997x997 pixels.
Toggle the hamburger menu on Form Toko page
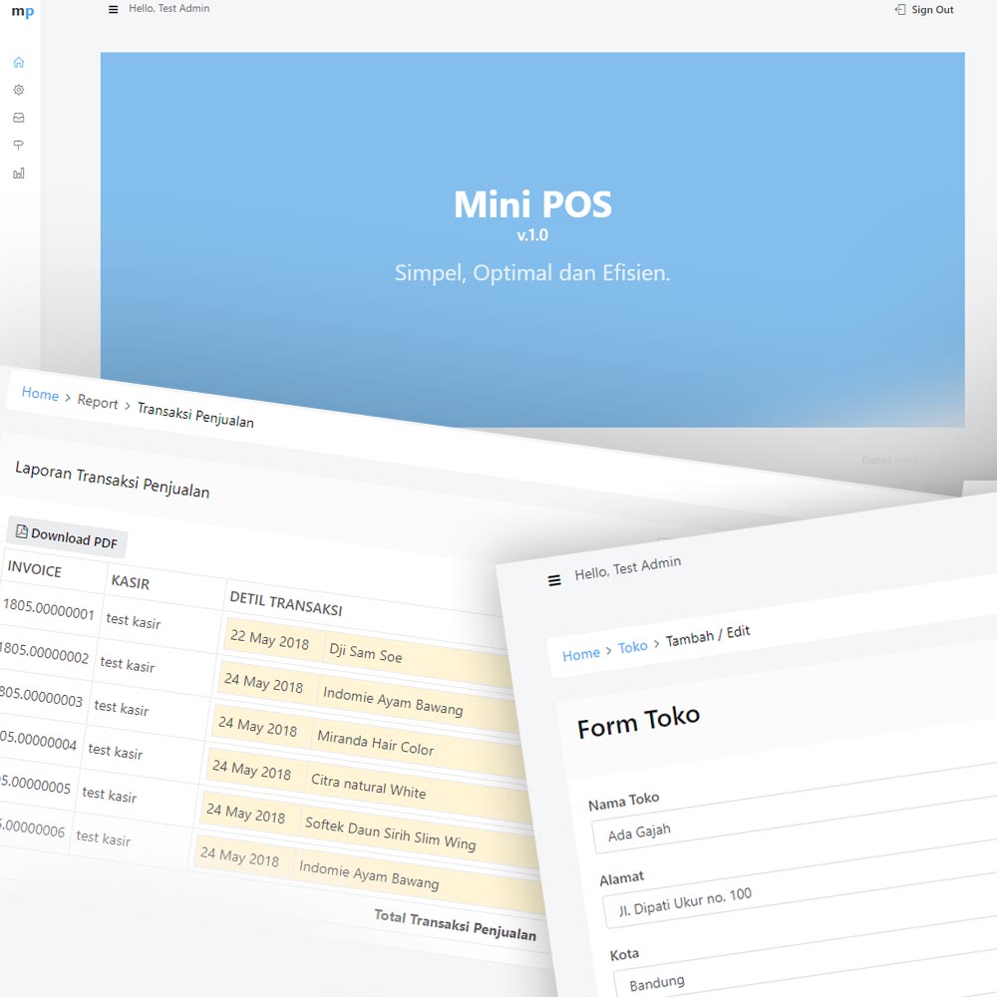point(554,580)
